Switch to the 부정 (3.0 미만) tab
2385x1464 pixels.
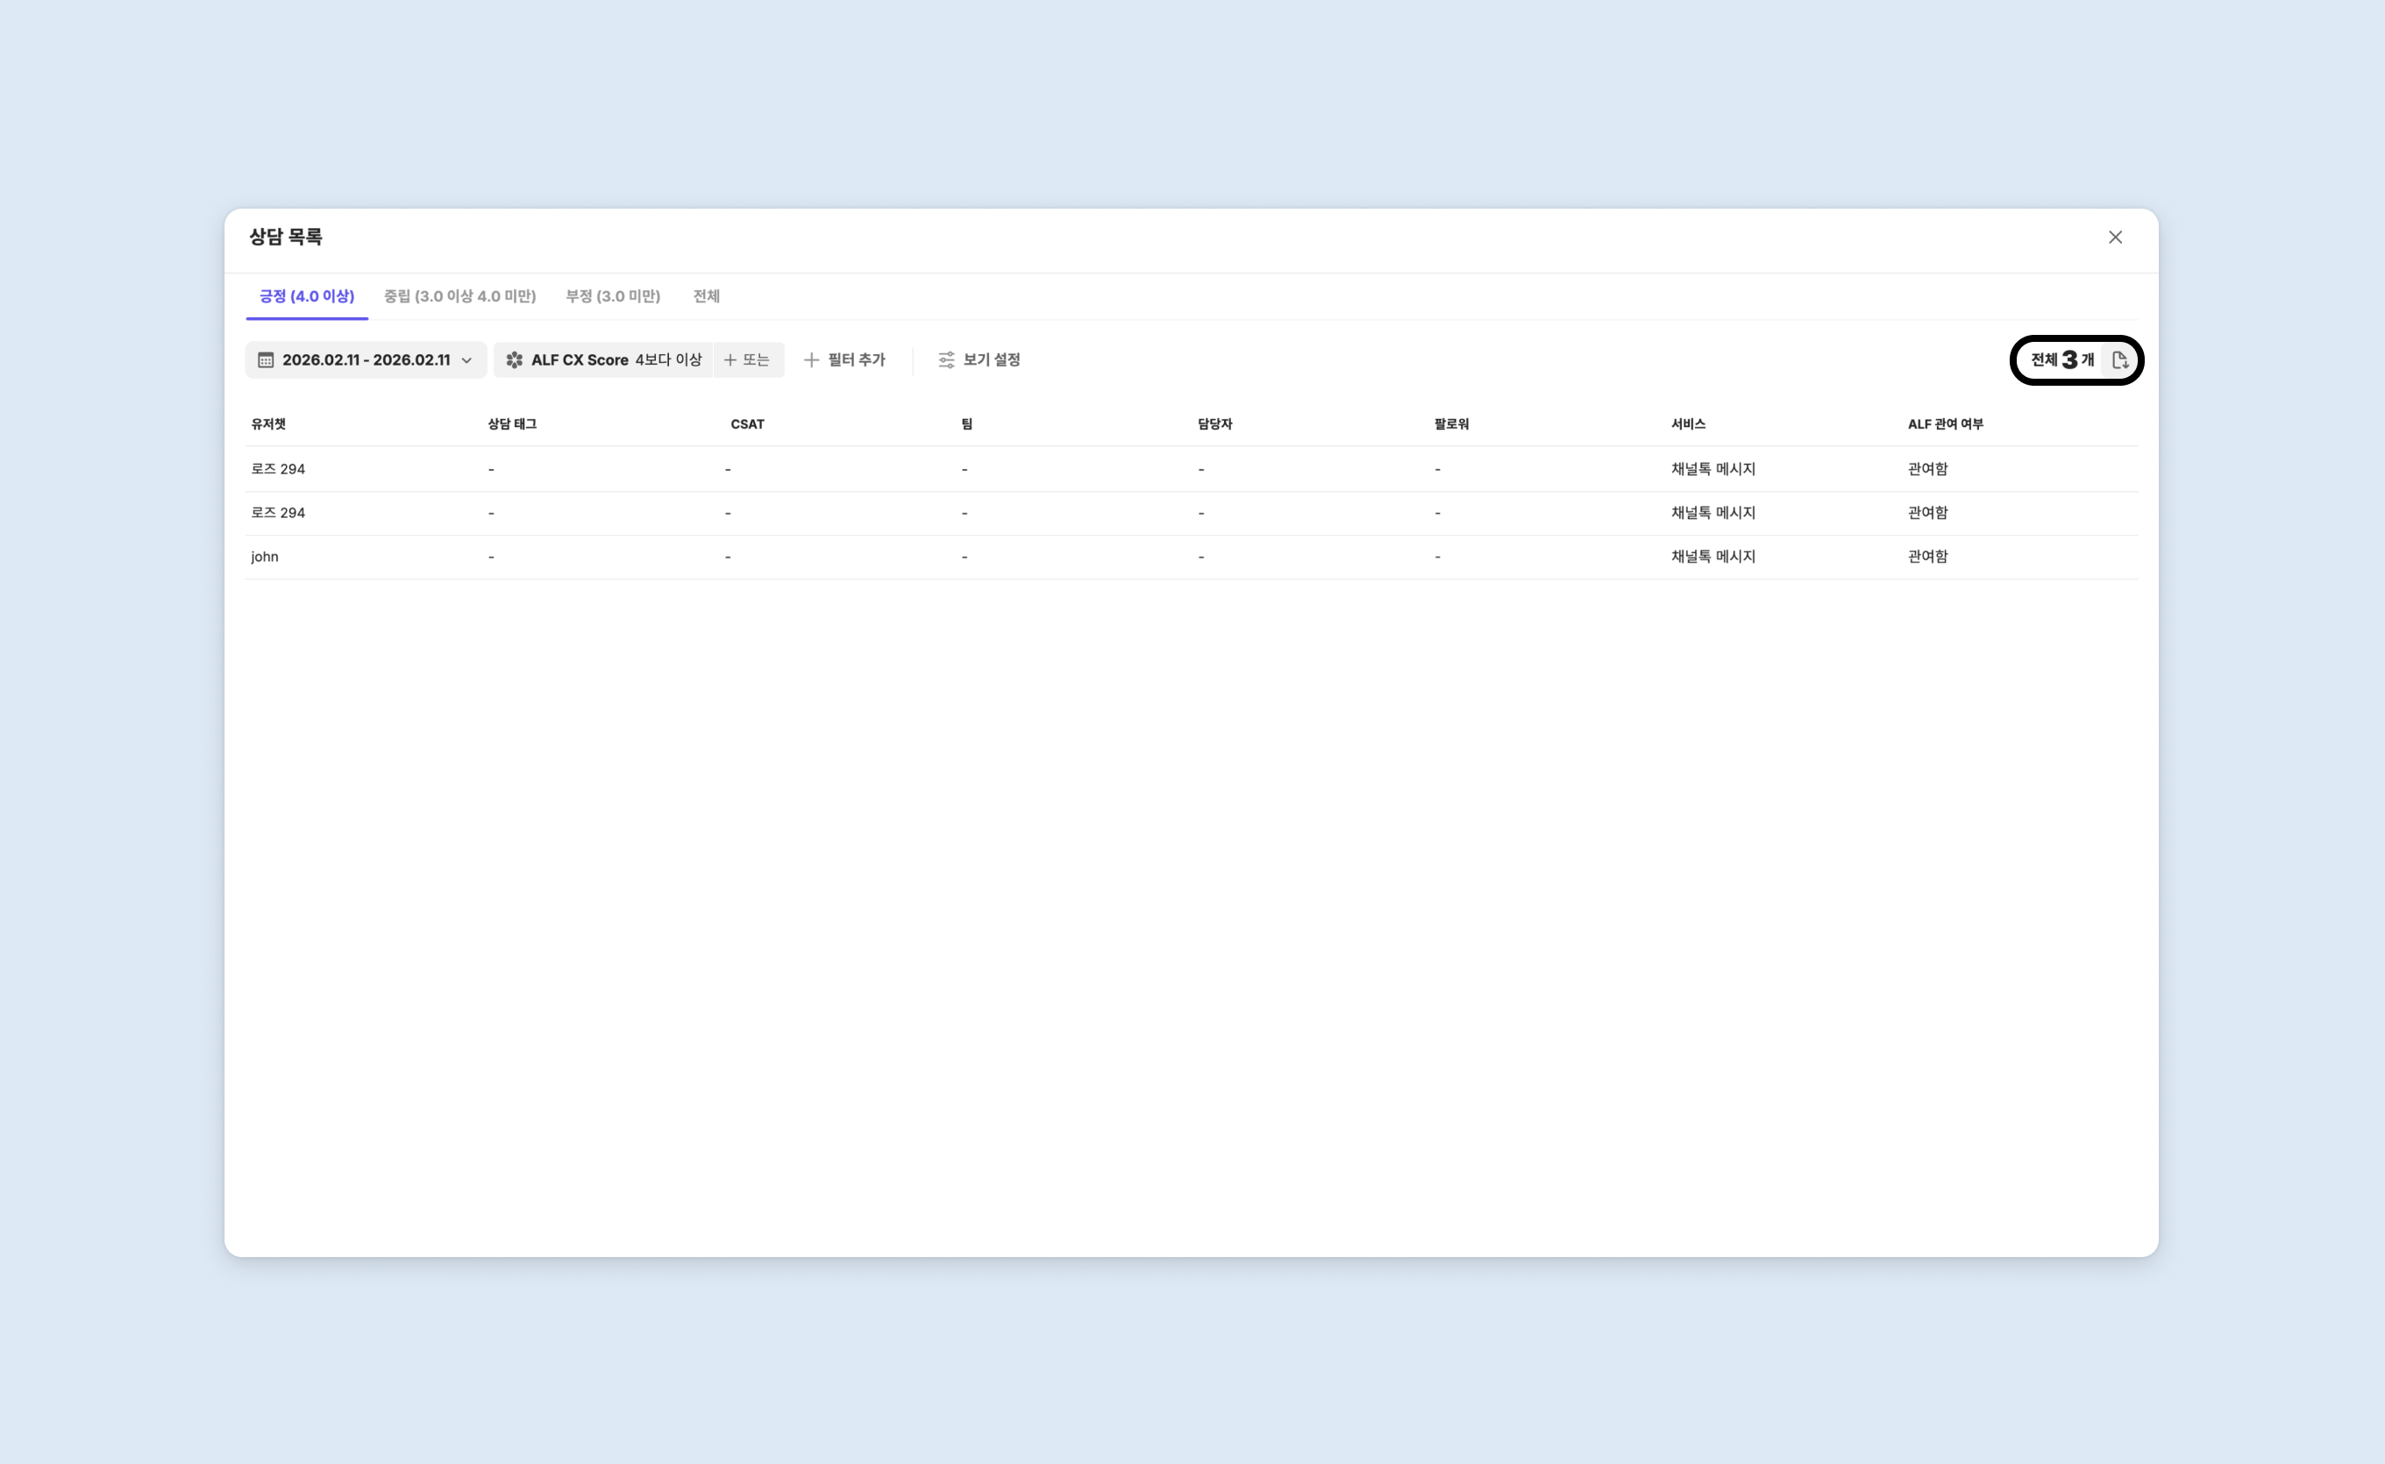tap(612, 296)
